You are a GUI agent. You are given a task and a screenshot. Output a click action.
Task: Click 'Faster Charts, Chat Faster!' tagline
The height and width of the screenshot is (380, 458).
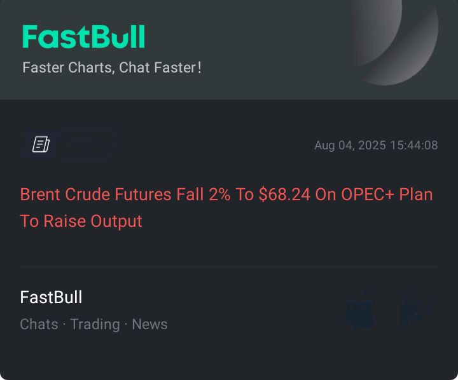pos(112,67)
